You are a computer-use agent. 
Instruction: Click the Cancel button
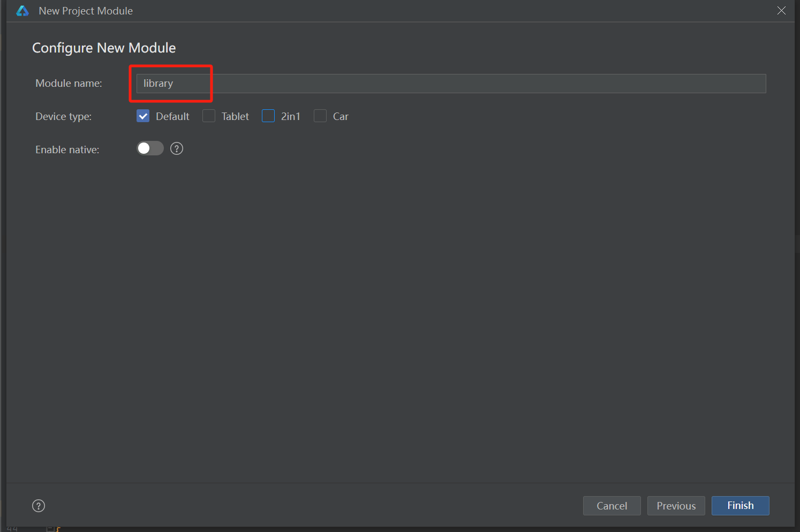click(x=612, y=506)
